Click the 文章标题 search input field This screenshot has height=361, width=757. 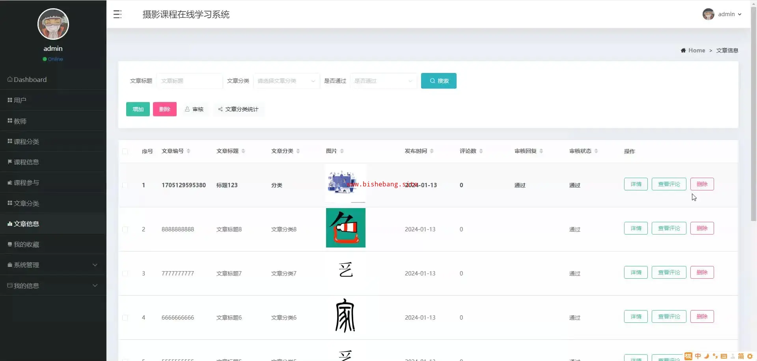(190, 81)
